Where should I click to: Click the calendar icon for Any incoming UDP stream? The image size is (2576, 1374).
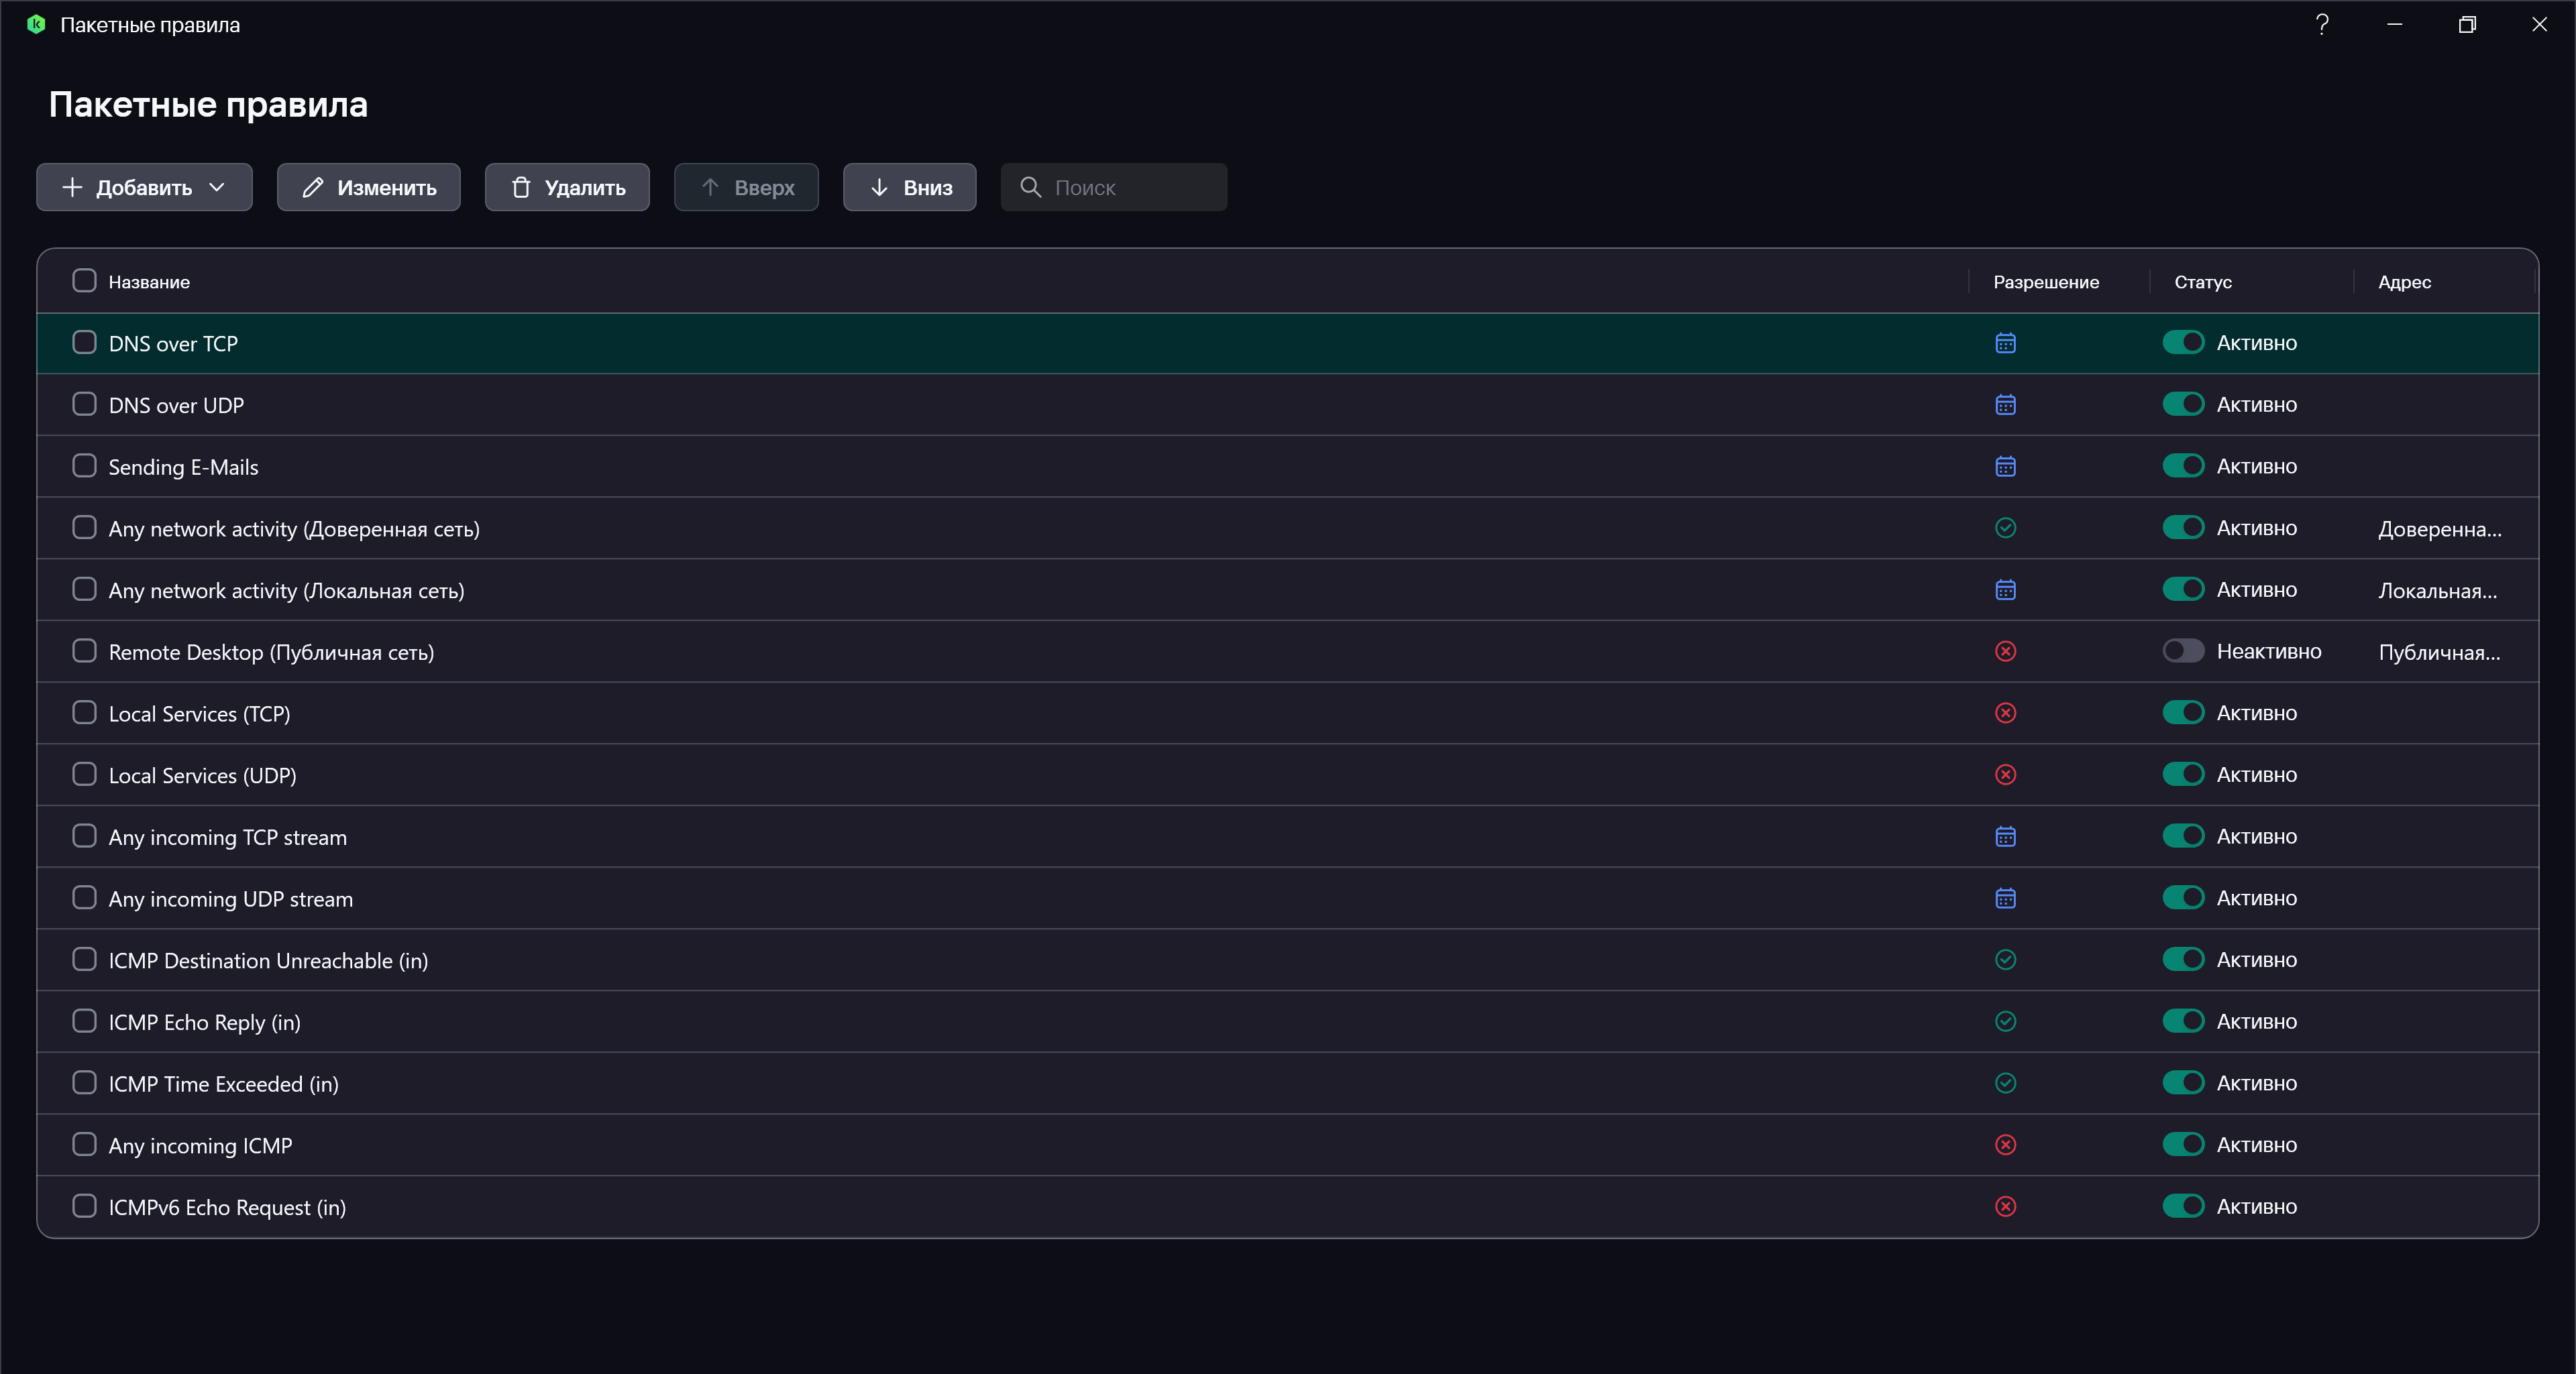tap(2005, 899)
